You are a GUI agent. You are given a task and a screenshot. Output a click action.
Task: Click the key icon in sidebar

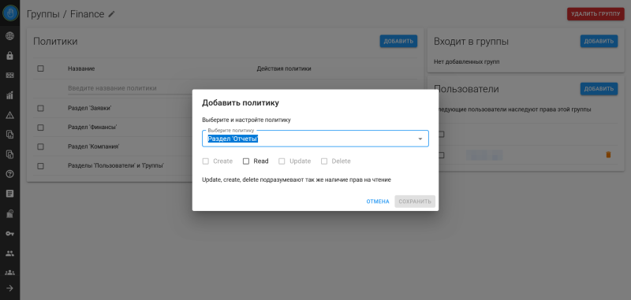pyautogui.click(x=9, y=233)
